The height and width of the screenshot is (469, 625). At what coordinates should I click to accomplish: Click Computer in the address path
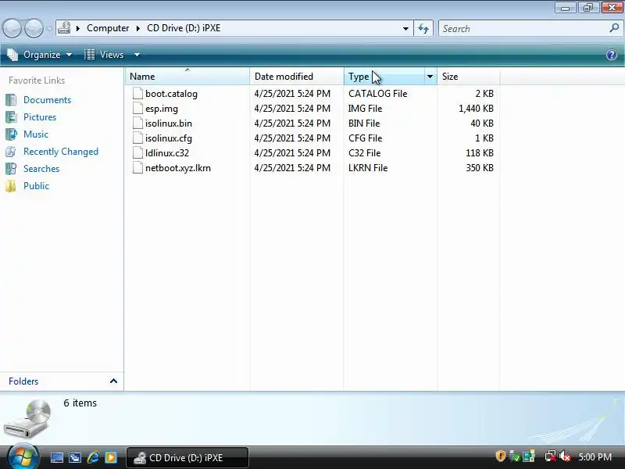coord(108,28)
